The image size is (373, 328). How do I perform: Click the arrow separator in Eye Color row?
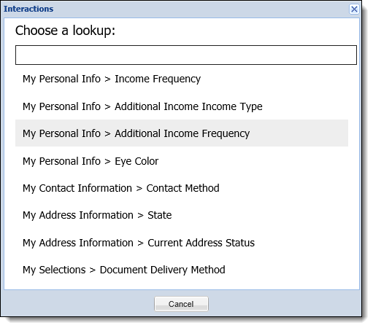tap(107, 162)
